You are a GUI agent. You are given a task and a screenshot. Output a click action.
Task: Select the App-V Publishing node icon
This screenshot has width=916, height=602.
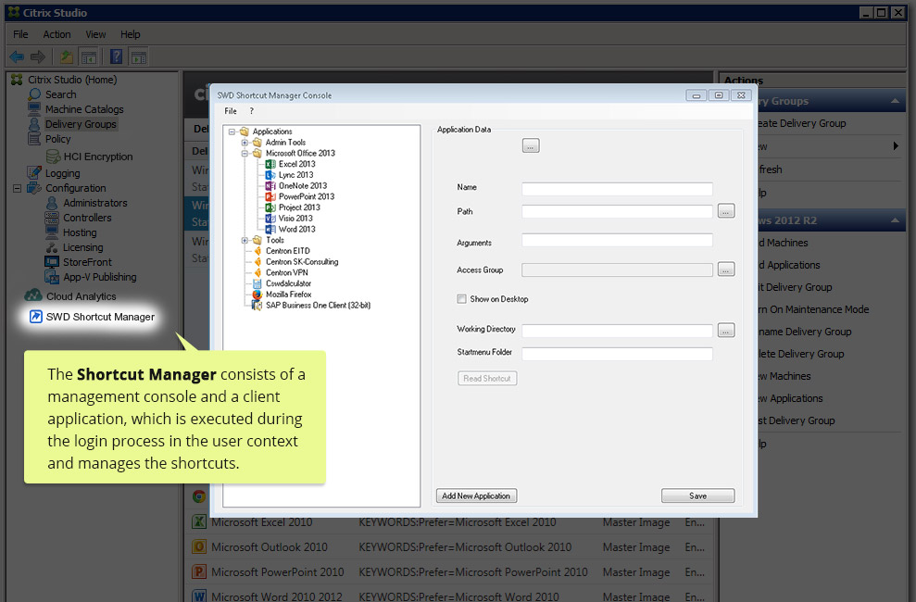(x=52, y=277)
